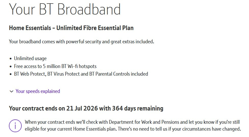The height and width of the screenshot is (137, 249).
Task: Select the Unlimited Fibre Essential Plan heading
Action: point(95,28)
